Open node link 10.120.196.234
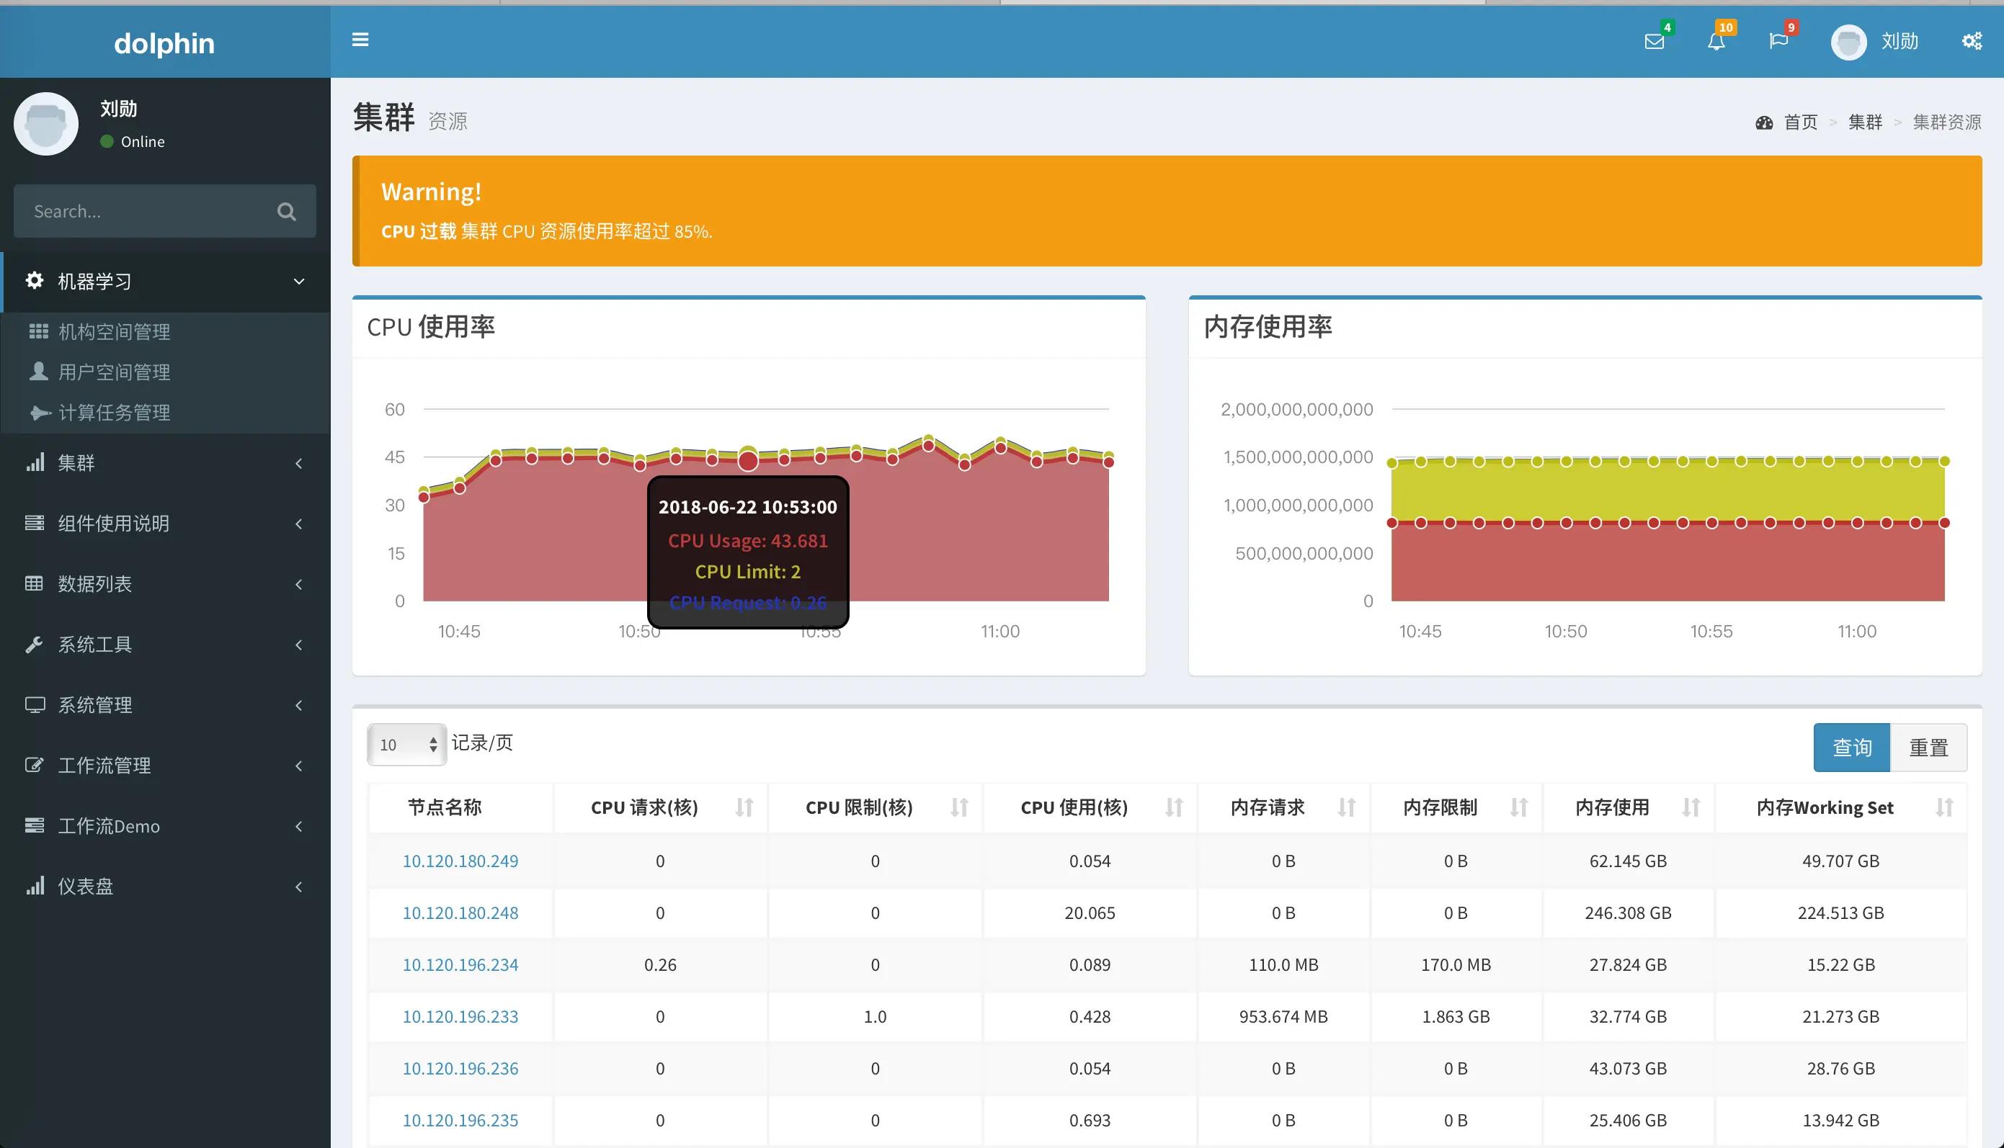Screen dimensions: 2004x1148 pos(460,964)
